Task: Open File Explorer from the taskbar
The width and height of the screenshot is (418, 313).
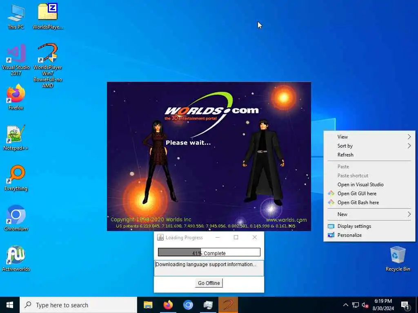Action: coord(148,305)
